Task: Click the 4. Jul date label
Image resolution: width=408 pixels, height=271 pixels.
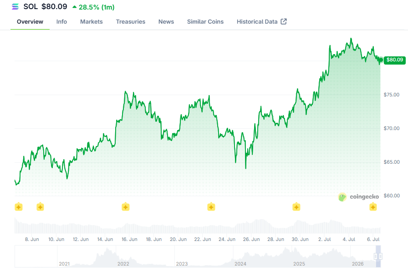Action: 349,239
